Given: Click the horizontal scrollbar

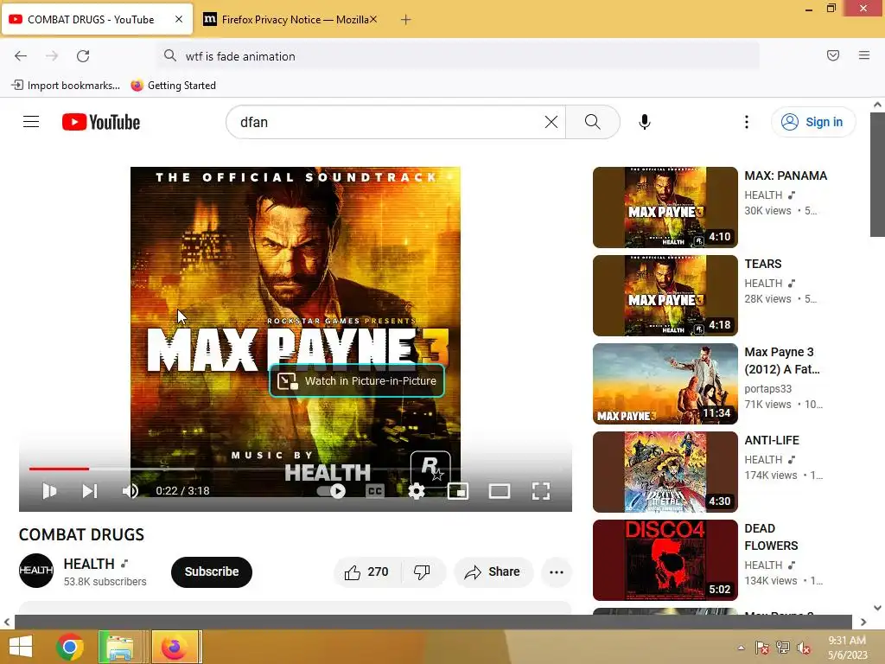Looking at the screenshot, I should click(433, 622).
